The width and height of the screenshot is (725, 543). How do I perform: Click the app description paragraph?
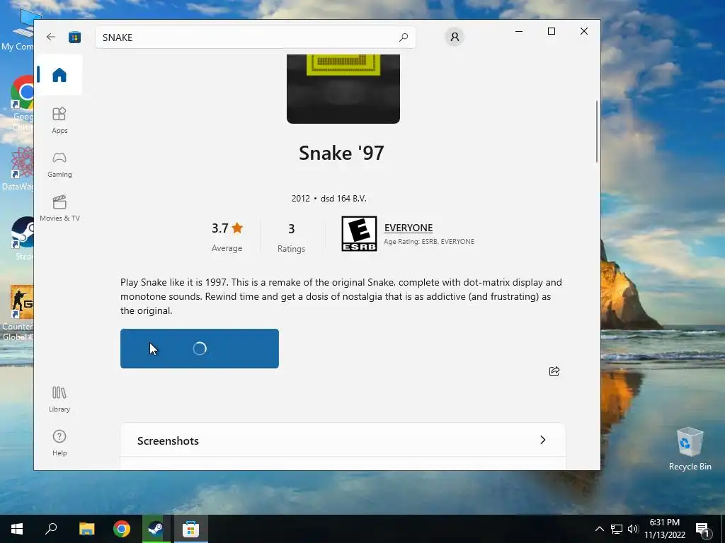pyautogui.click(x=341, y=296)
